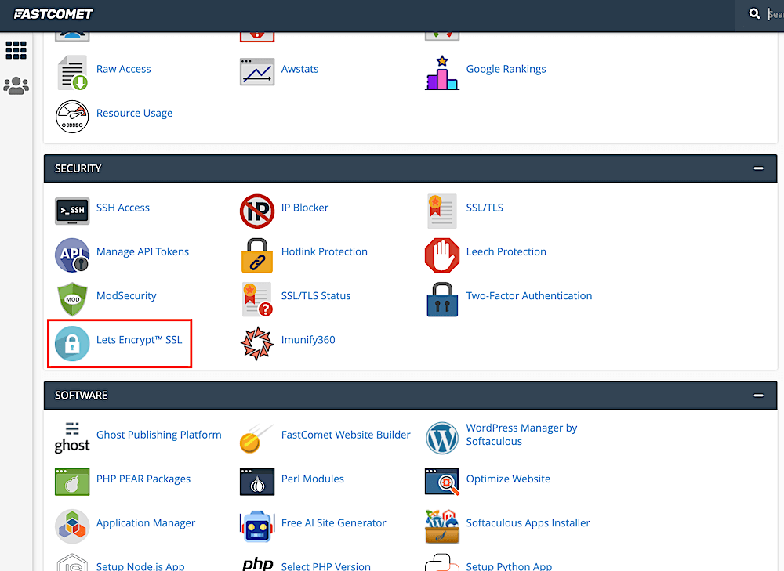
Task: Open user management in the sidebar
Action: [x=16, y=86]
